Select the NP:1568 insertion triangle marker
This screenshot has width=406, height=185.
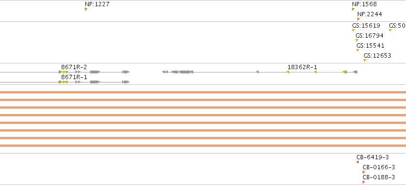(353, 9)
